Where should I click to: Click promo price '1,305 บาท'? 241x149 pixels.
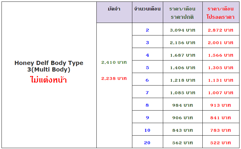(221, 68)
